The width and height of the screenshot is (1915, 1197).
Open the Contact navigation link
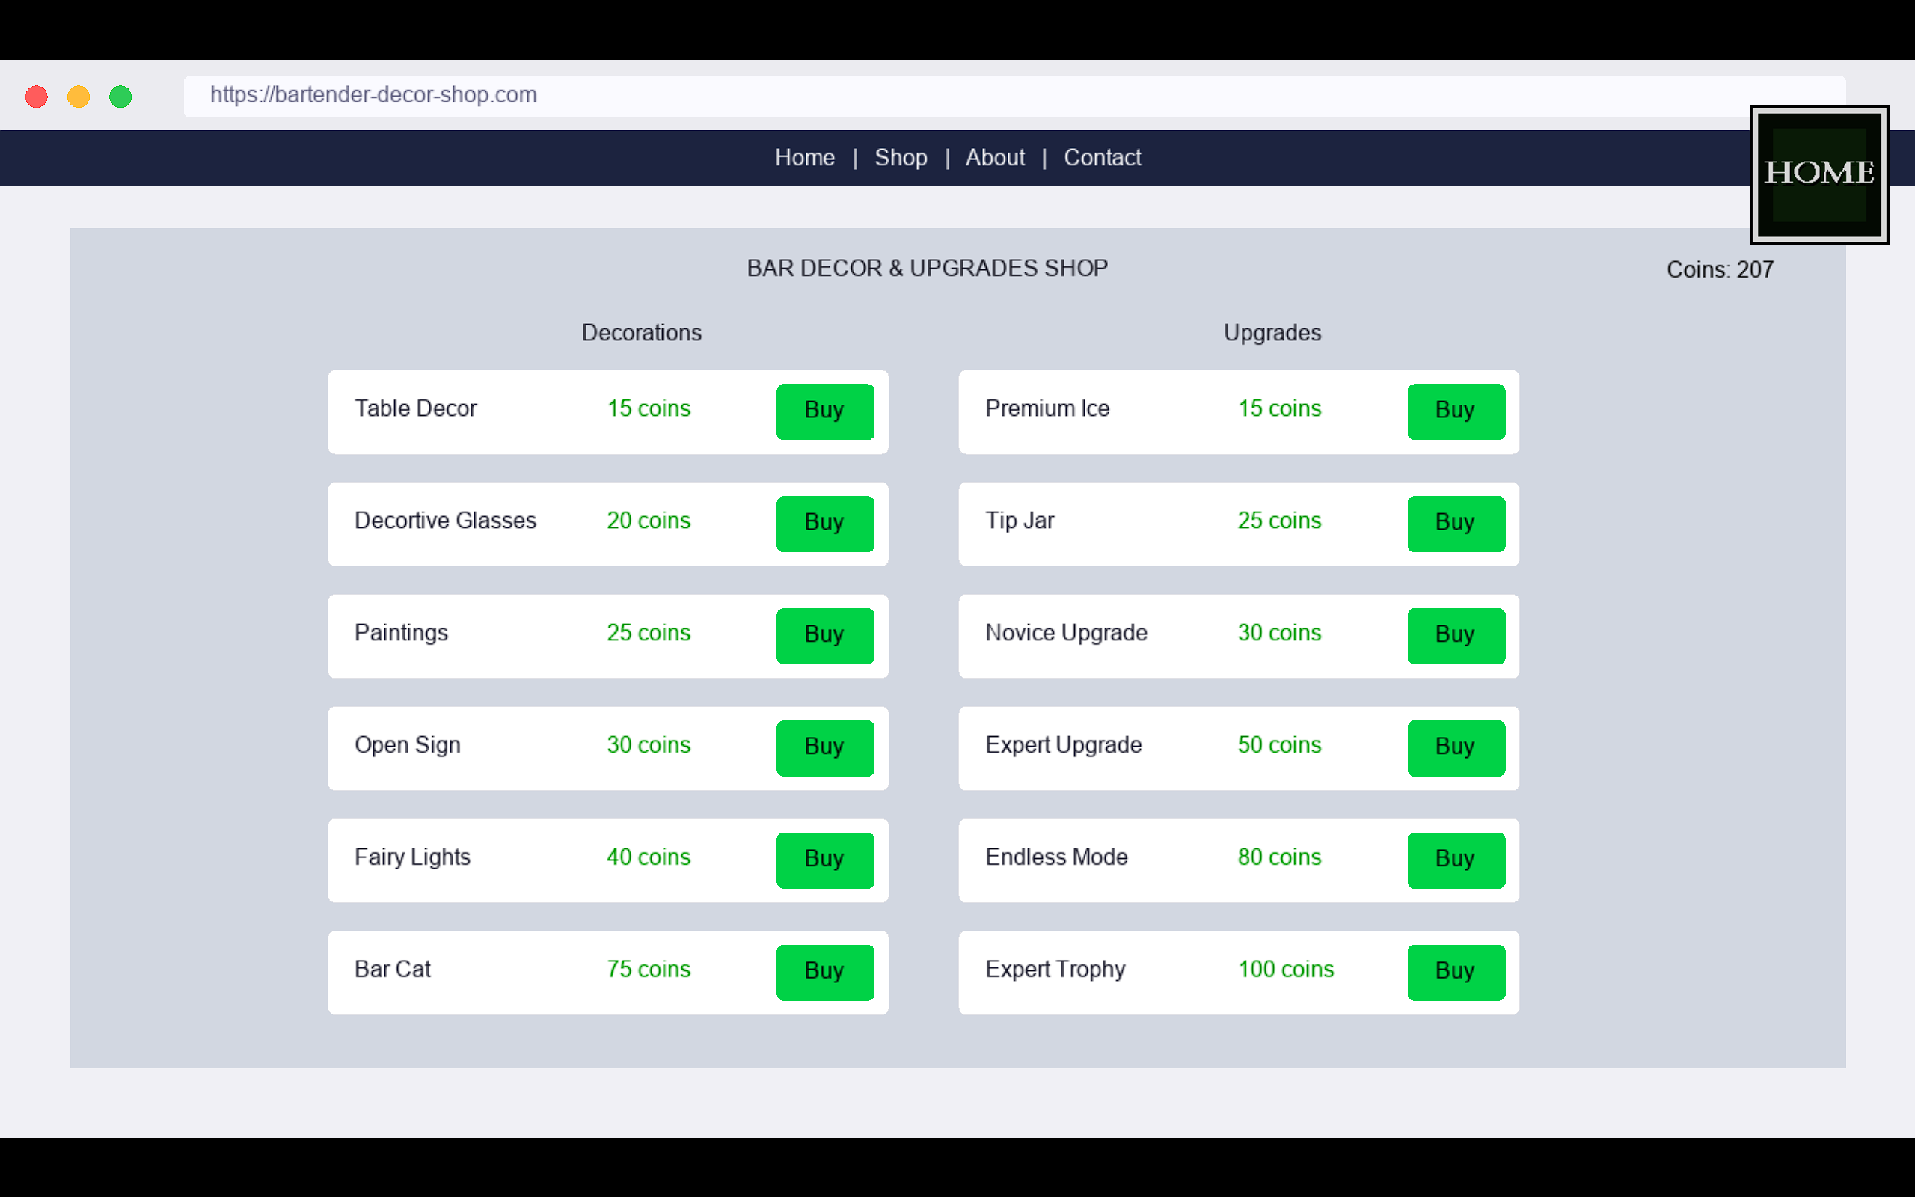[x=1102, y=158]
